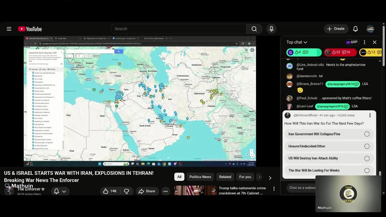Click map zoom in plus control
This screenshot has width=386, height=217.
pos(252,151)
